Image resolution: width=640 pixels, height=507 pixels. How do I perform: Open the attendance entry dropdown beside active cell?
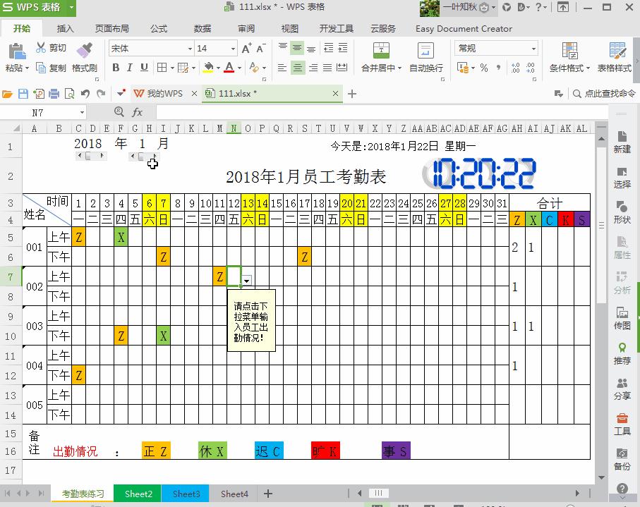(x=246, y=280)
